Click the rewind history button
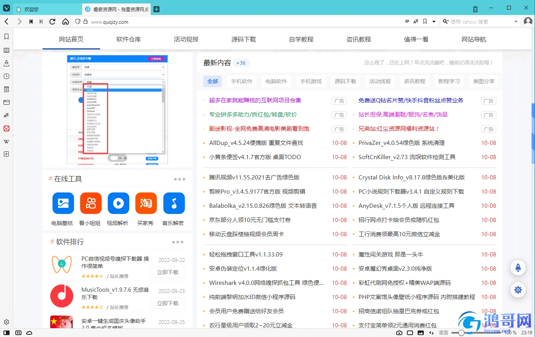This screenshot has height=337, width=535. tap(31, 22)
